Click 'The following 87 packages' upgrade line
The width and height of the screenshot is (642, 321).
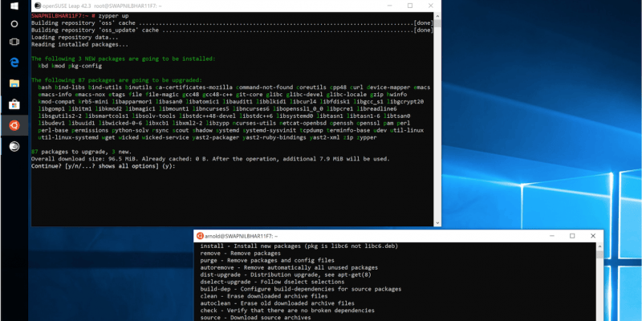(x=116, y=80)
